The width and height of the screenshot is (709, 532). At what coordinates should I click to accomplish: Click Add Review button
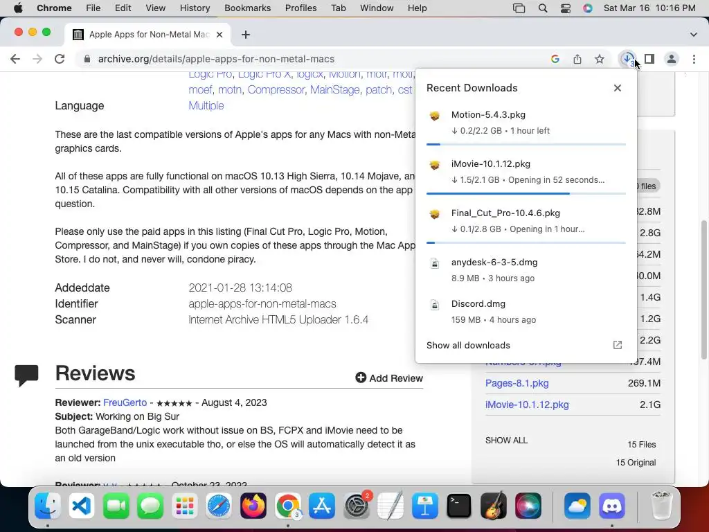coord(389,378)
